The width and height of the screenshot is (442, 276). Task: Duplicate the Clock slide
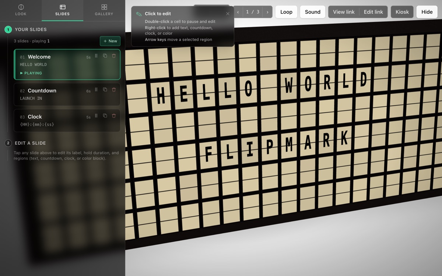pos(105,116)
